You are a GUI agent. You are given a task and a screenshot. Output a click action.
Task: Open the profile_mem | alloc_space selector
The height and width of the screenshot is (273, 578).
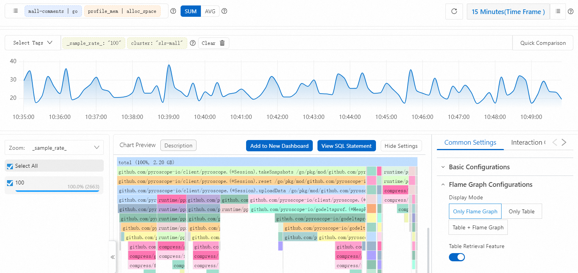pyautogui.click(x=122, y=11)
